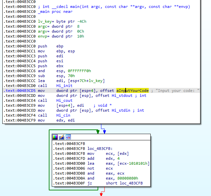Select the argc variable definition
This screenshot has height=196, width=211.
tap(59, 26)
